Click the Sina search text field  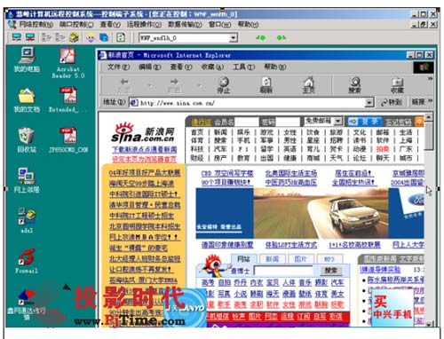click(x=284, y=271)
